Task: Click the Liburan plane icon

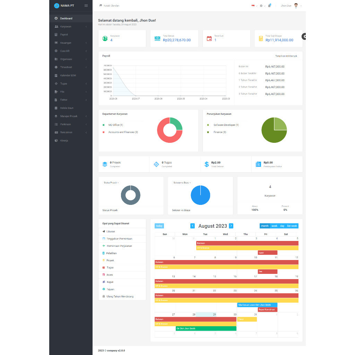Action: click(104, 231)
